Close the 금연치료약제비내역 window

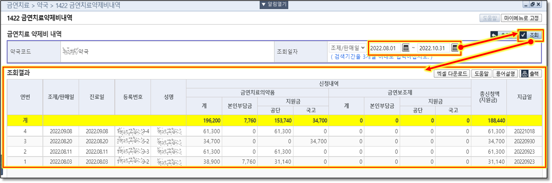click(538, 4)
